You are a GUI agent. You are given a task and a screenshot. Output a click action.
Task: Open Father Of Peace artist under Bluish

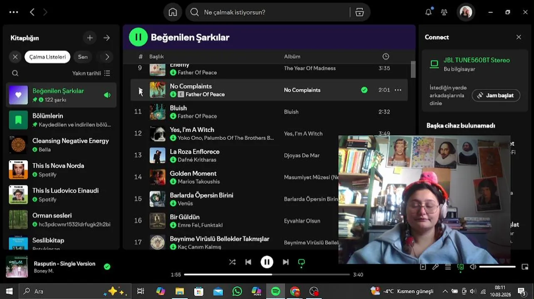click(x=197, y=116)
